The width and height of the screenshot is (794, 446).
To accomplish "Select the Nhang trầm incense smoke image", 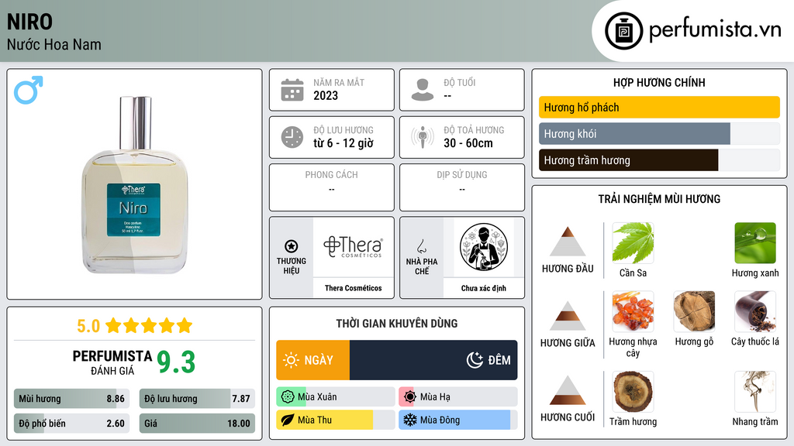I will 755,391.
